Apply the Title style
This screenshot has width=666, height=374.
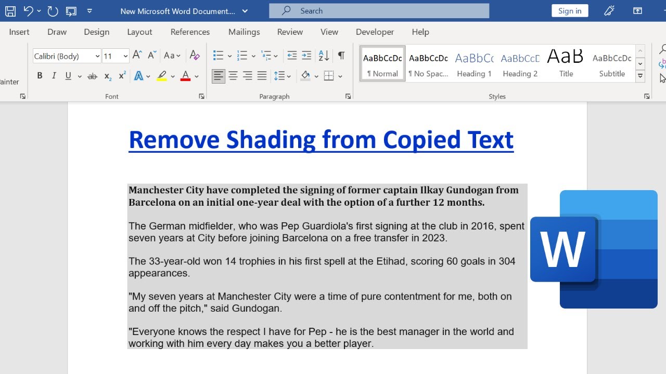click(566, 63)
